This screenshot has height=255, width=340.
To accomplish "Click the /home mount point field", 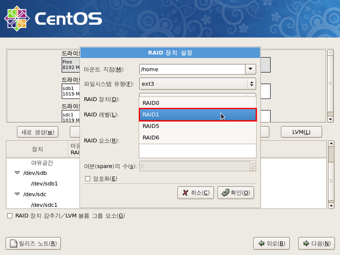I will pyautogui.click(x=192, y=69).
